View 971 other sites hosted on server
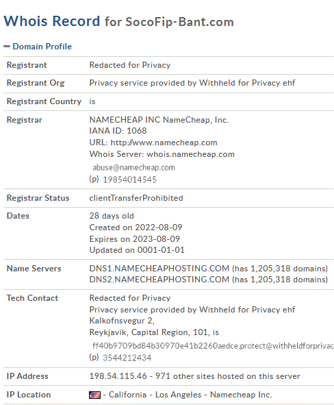 (x=227, y=376)
